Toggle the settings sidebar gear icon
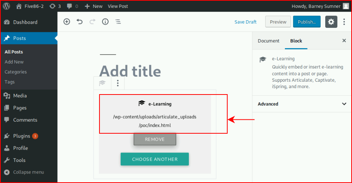 pos(331,22)
